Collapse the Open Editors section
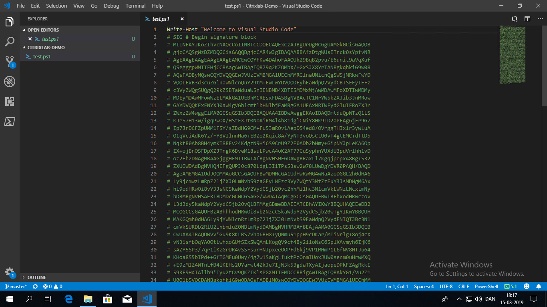This screenshot has width=547, height=307. point(79,30)
